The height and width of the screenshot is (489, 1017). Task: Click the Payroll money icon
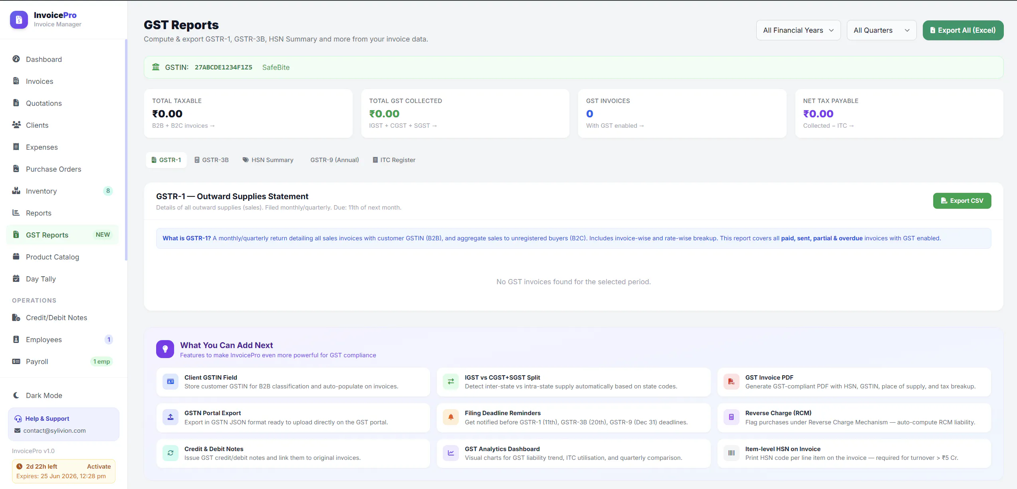point(16,361)
